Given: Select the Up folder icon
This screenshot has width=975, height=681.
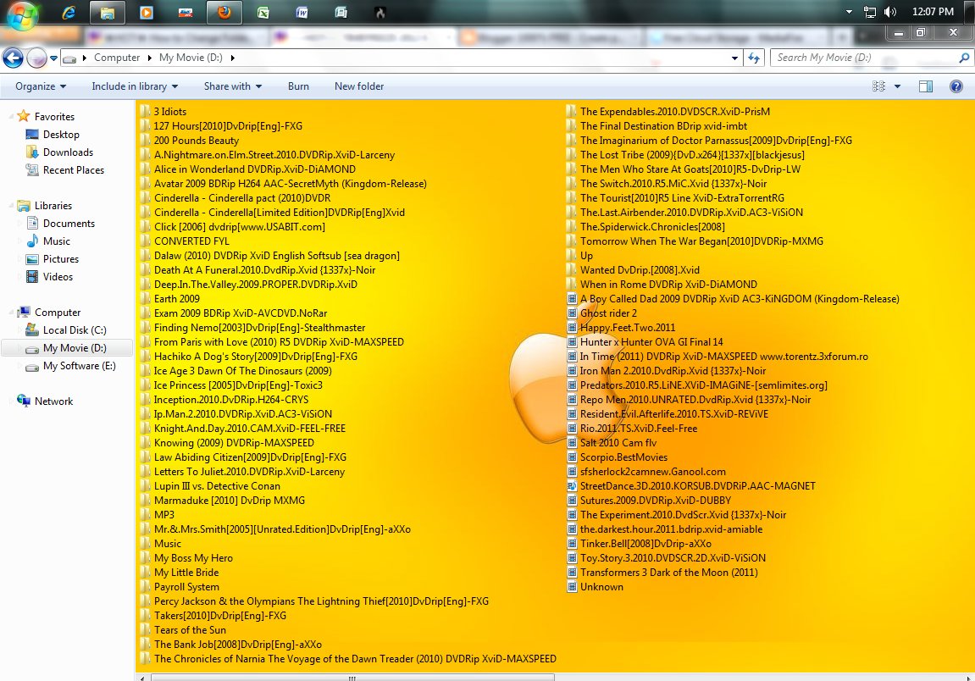Looking at the screenshot, I should click(572, 256).
